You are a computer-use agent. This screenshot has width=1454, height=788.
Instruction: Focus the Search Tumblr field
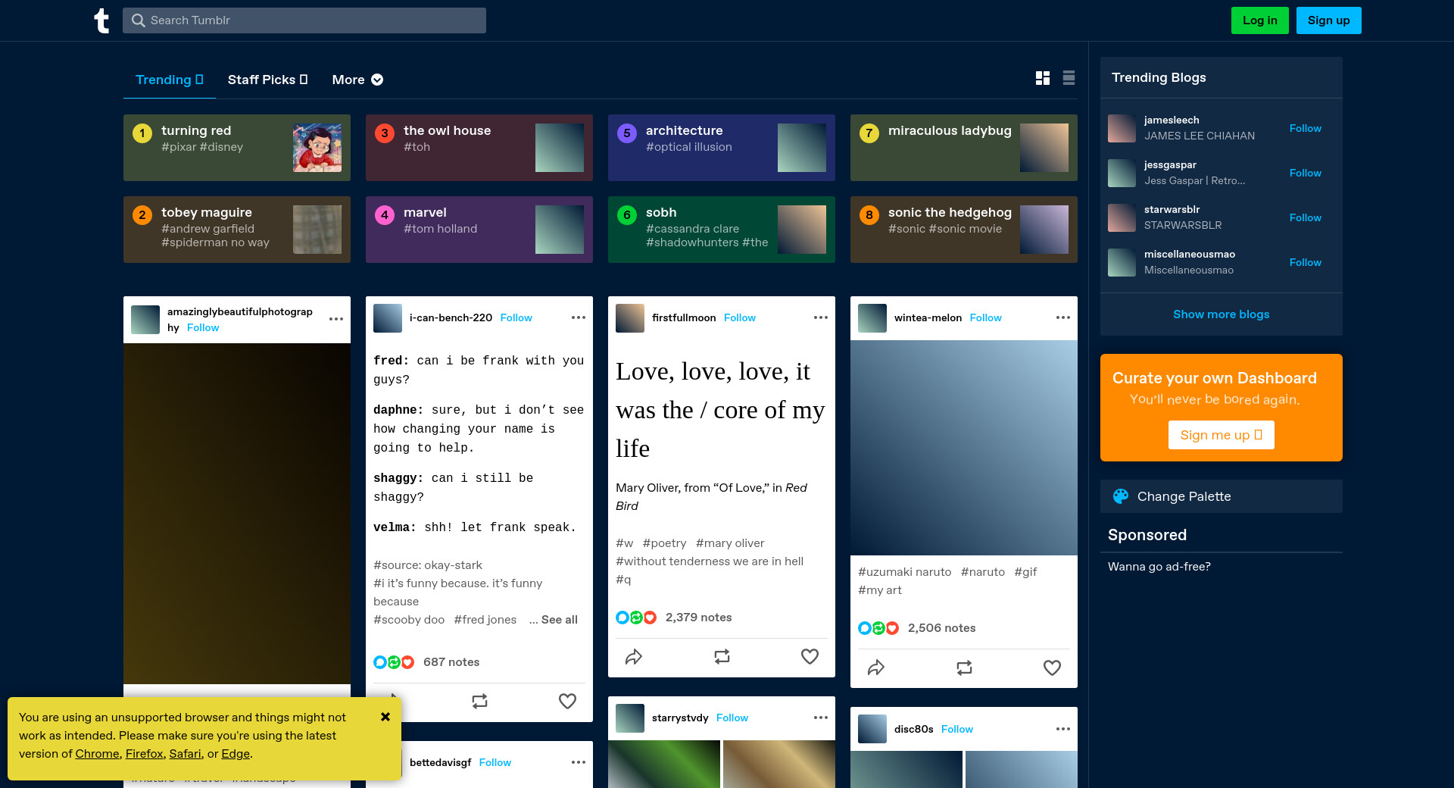click(x=304, y=20)
